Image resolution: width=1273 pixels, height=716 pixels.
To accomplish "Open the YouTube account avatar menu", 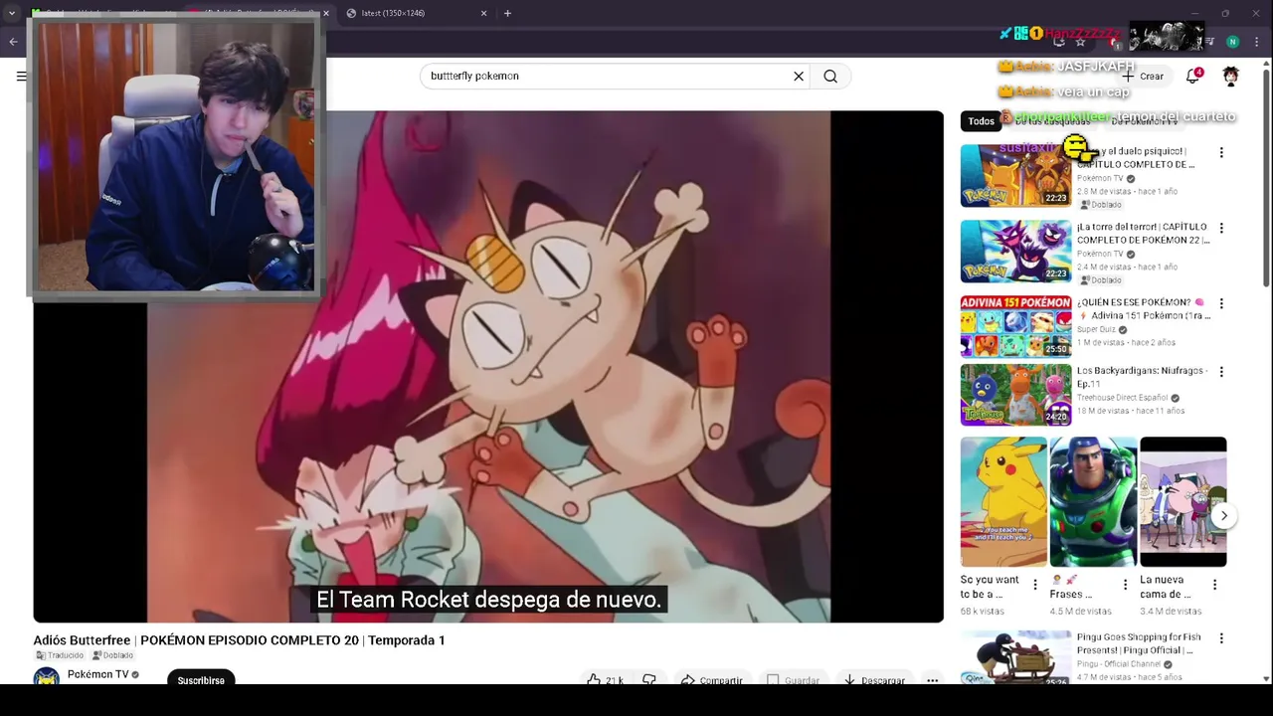I will pyautogui.click(x=1231, y=76).
